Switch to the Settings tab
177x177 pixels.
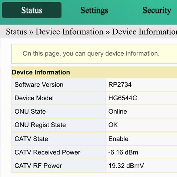point(94,10)
